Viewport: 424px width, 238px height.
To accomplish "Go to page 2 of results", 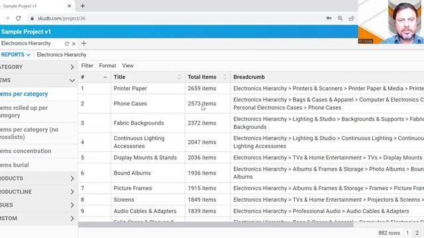I will point(417,233).
